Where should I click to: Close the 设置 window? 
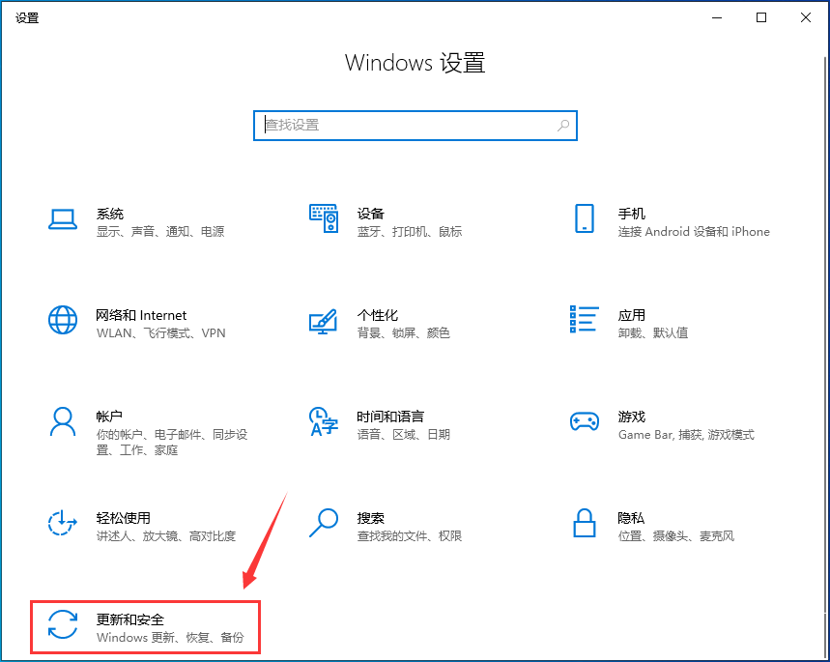(x=806, y=17)
